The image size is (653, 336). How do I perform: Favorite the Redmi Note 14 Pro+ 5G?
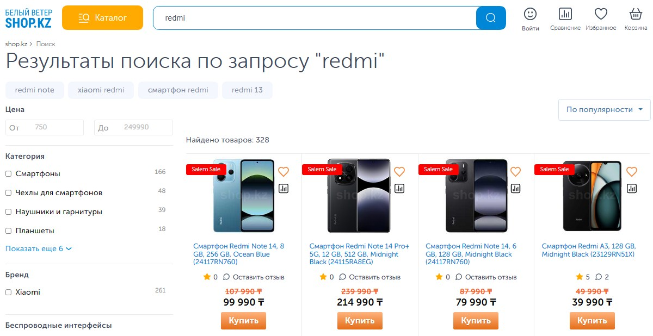tap(399, 172)
